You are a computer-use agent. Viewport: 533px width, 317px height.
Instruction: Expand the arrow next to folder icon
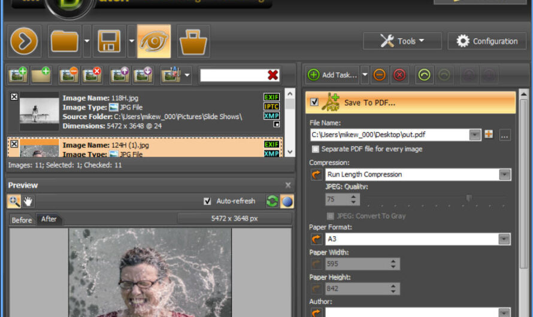click(x=87, y=41)
